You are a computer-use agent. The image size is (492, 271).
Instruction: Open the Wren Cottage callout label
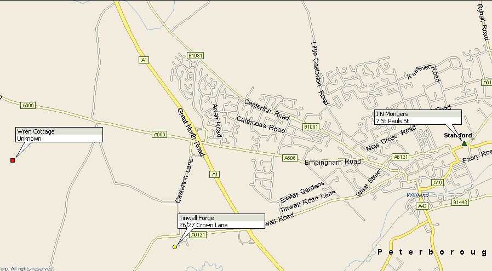[x=59, y=135]
